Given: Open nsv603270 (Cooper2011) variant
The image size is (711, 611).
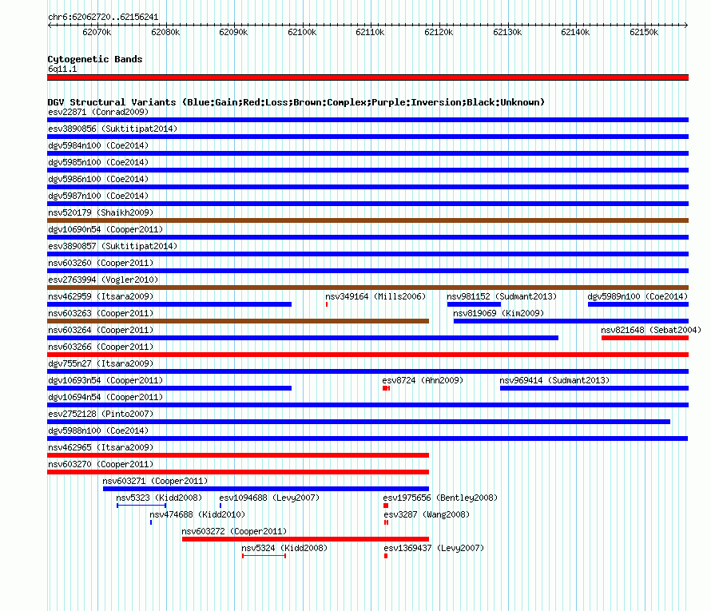Looking at the screenshot, I should click(x=101, y=464).
